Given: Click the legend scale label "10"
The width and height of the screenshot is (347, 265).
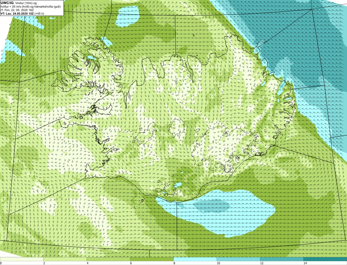Looking at the screenshot, I should click(218, 263).
